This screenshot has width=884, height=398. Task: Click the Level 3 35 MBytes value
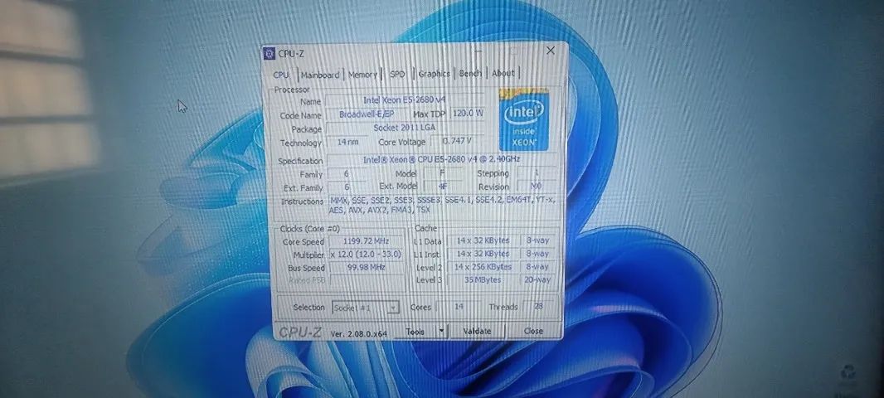point(483,279)
